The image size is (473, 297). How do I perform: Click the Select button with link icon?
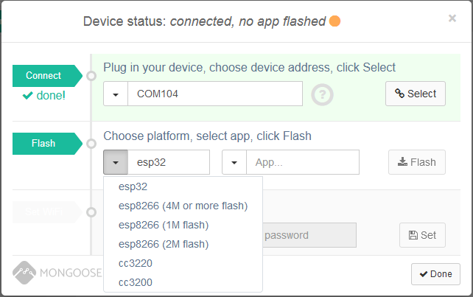point(416,94)
